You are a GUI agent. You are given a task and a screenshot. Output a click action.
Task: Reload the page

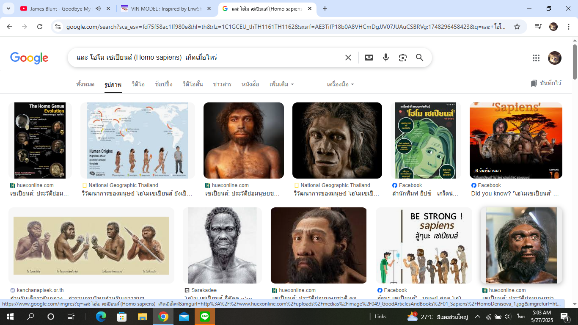(40, 27)
